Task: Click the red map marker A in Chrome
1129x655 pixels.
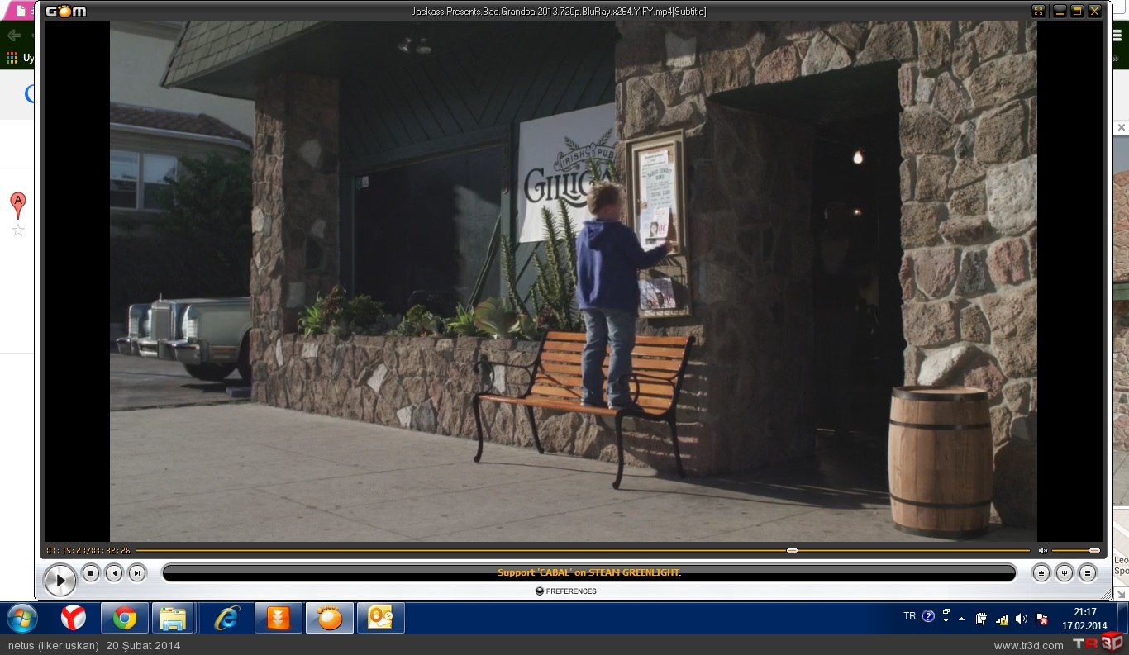Action: point(17,204)
